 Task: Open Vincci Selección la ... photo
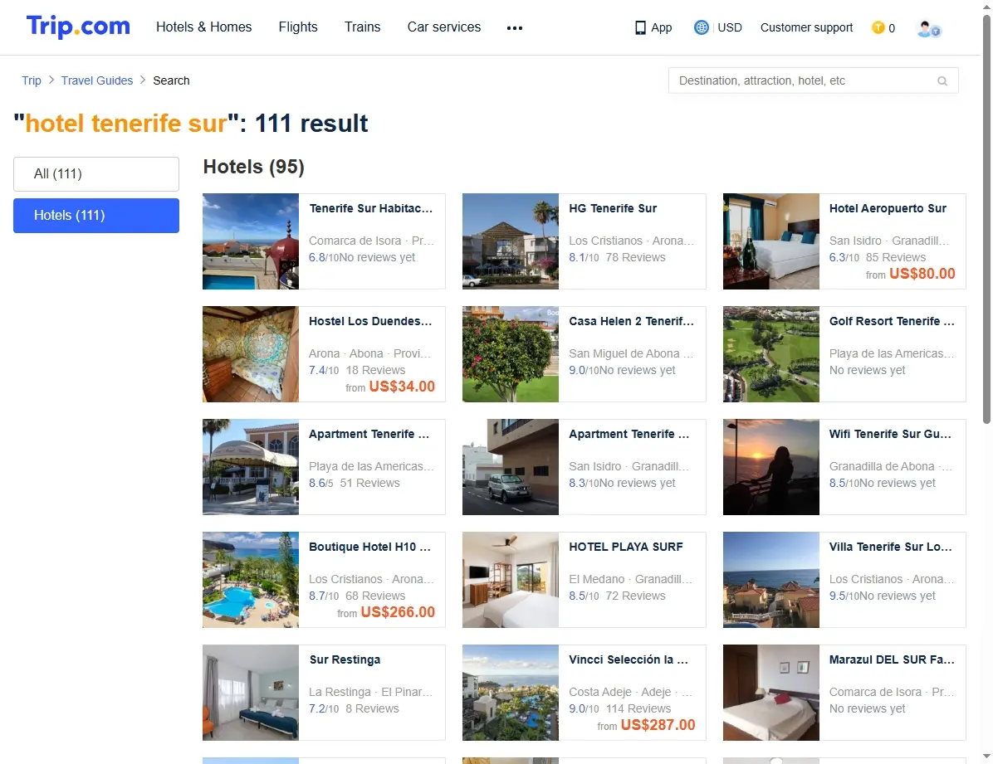(511, 693)
